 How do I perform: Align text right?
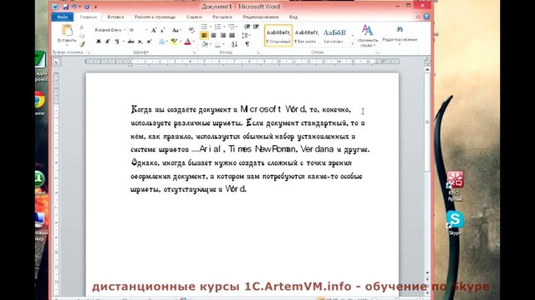tap(223, 35)
